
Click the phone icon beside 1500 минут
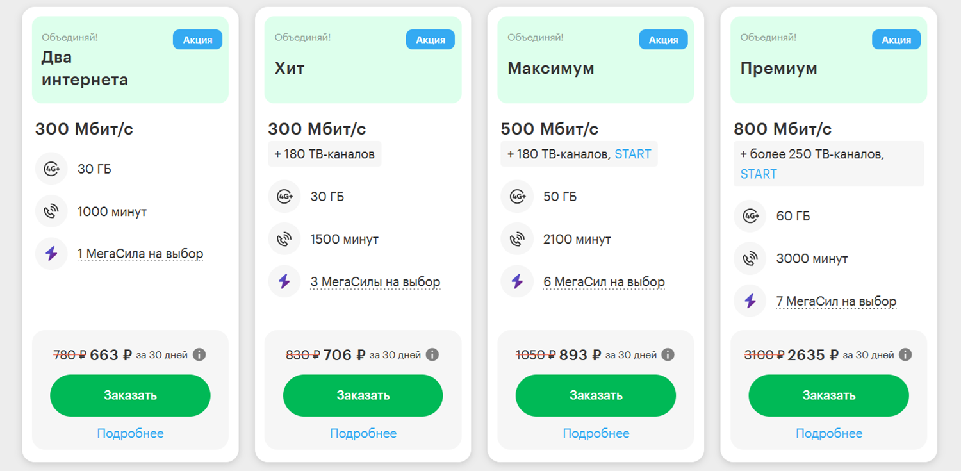[x=284, y=239]
